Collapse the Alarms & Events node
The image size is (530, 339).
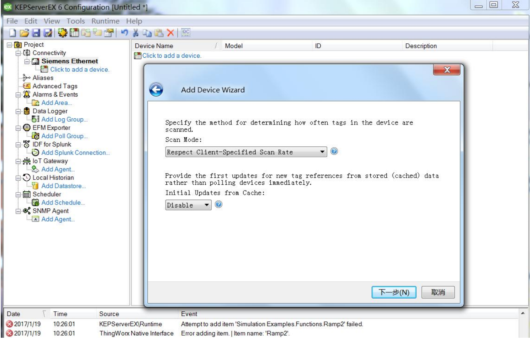point(18,94)
